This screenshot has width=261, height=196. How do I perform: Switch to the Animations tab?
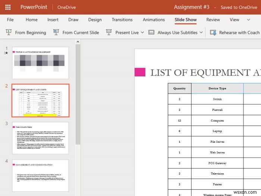[x=154, y=20]
